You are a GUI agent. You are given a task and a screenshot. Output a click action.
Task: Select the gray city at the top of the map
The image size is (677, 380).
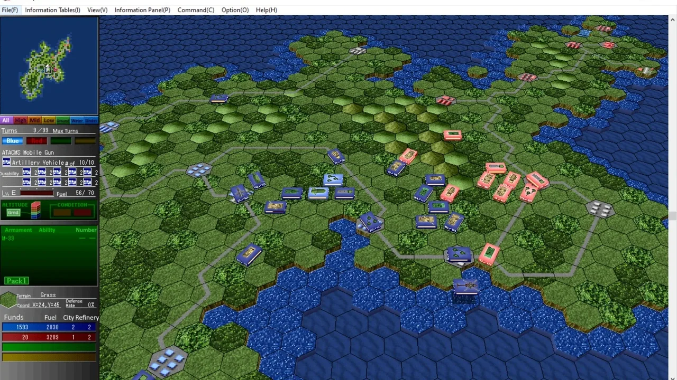pos(358,51)
